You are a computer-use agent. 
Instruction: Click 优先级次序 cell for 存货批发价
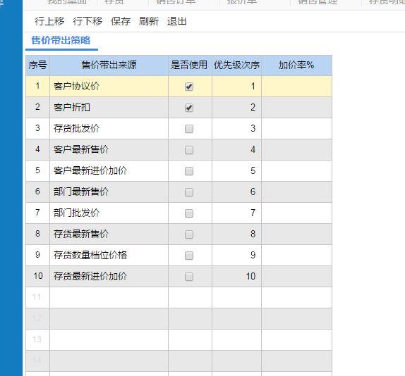pos(236,129)
